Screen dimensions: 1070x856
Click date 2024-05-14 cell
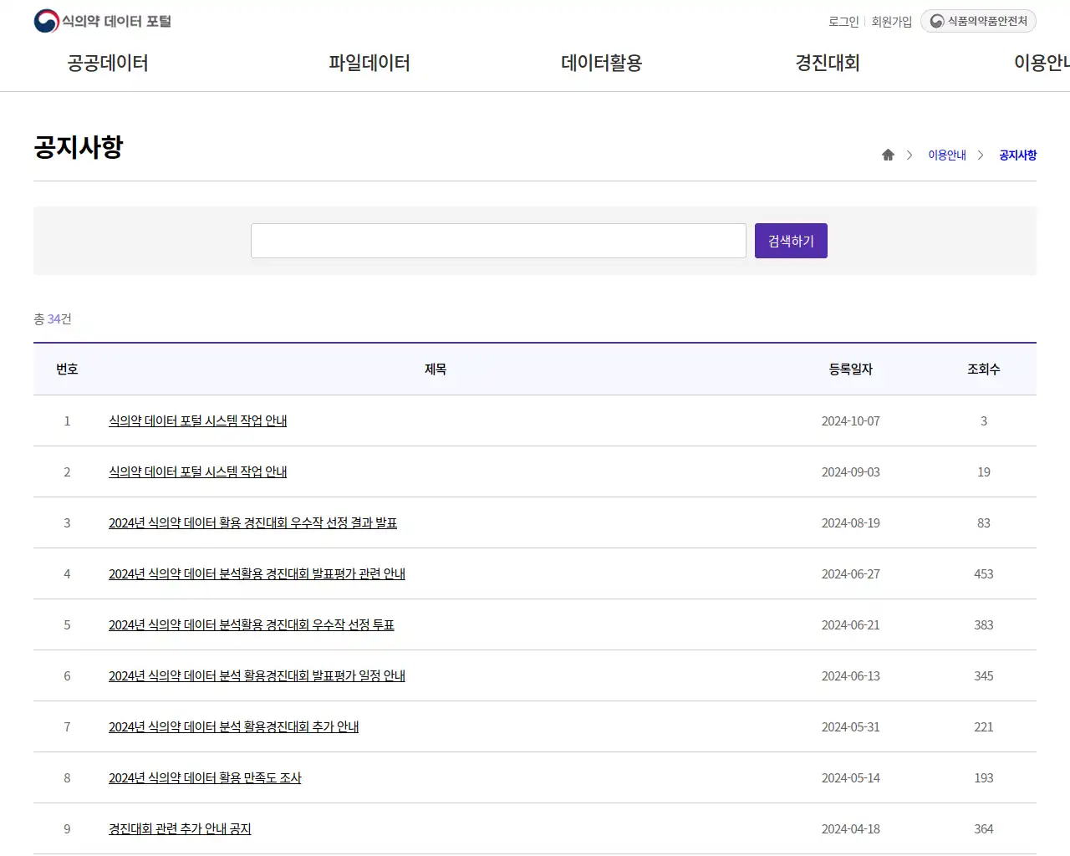tap(851, 777)
